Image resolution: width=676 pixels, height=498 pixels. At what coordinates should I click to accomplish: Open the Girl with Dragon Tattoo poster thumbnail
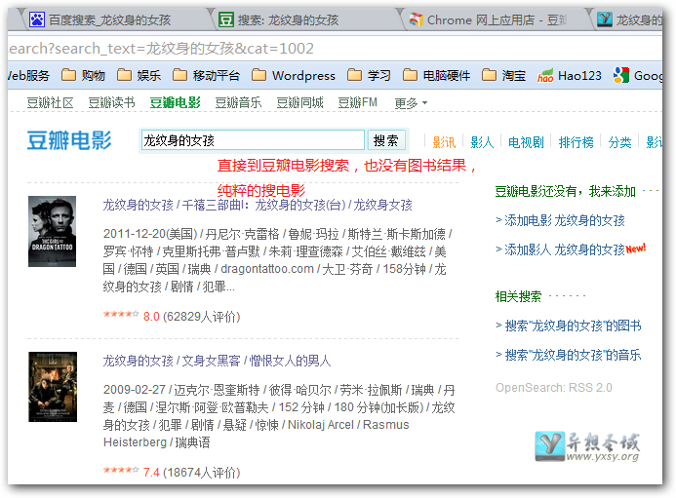click(x=52, y=232)
